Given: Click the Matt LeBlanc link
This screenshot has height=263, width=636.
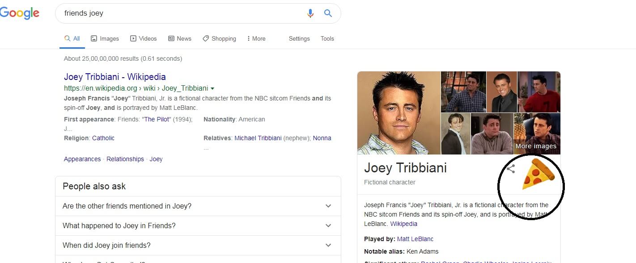Looking at the screenshot, I should pyautogui.click(x=415, y=239).
